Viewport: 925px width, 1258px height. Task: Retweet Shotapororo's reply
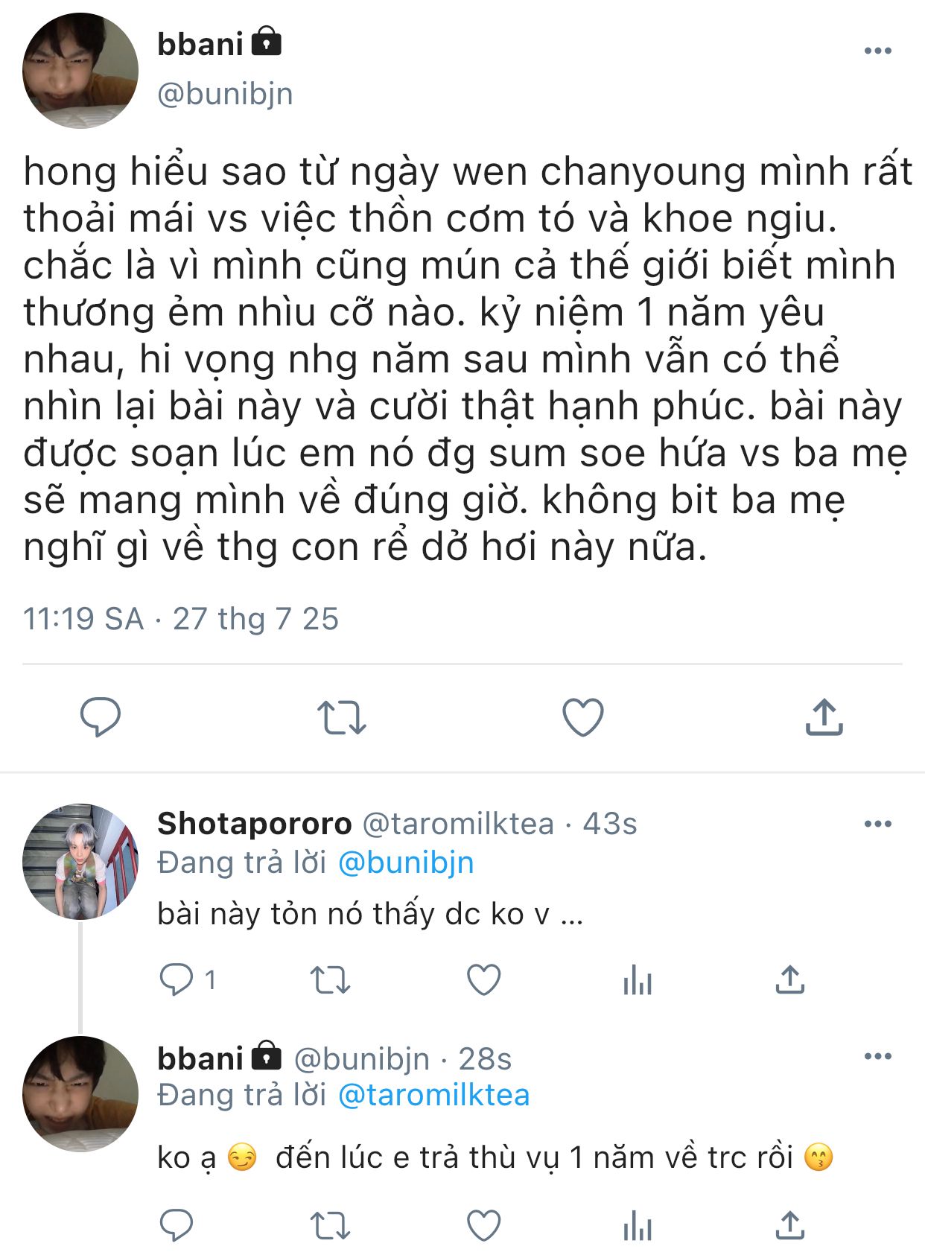(x=330, y=979)
